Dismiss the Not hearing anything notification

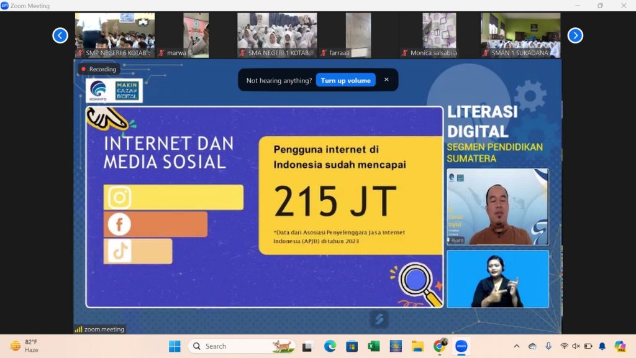386,80
